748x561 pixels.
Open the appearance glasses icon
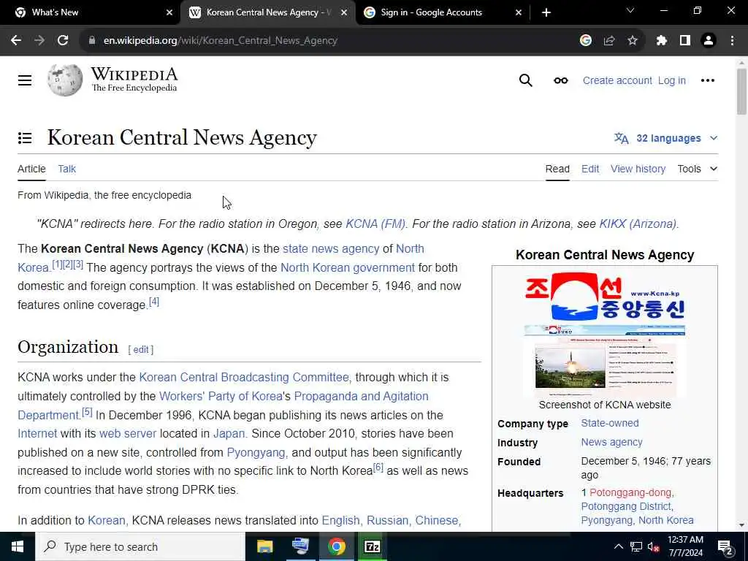pyautogui.click(x=560, y=80)
